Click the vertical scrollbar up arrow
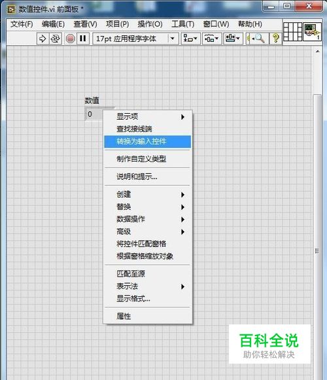The height and width of the screenshot is (380, 327). (x=317, y=52)
